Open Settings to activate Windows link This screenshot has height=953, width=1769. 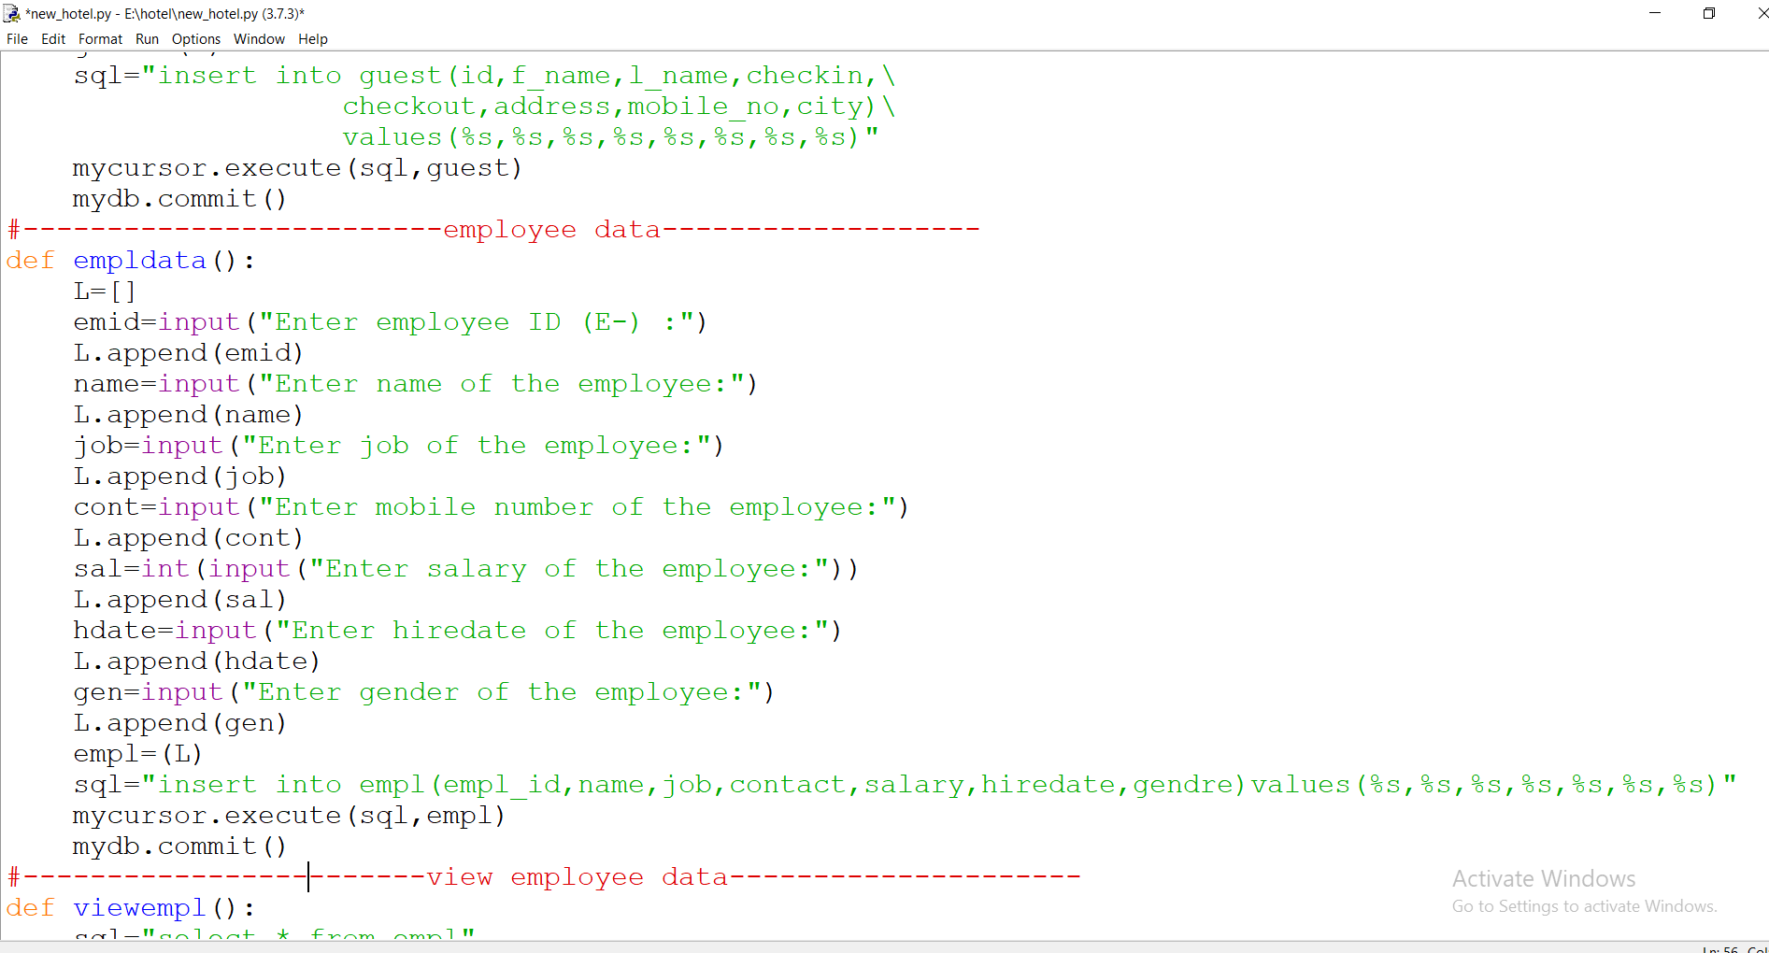(1583, 905)
